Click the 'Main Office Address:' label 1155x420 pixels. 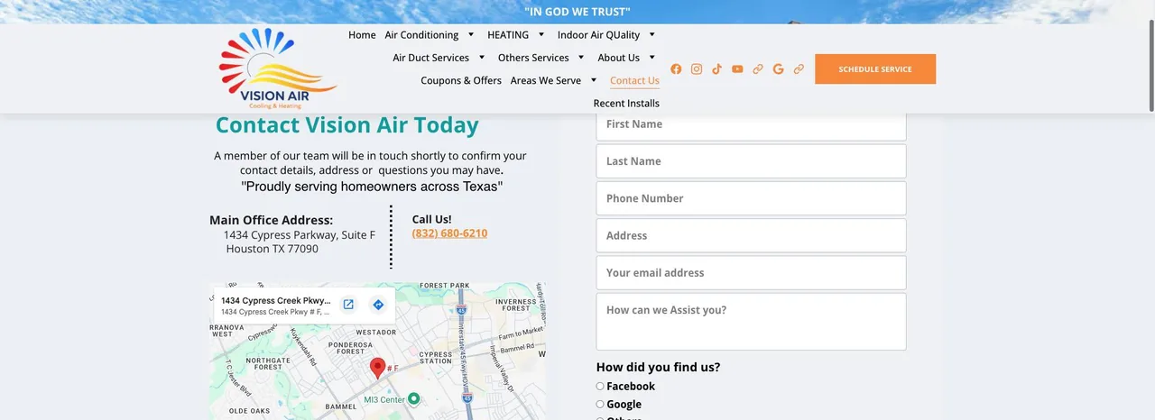[272, 220]
